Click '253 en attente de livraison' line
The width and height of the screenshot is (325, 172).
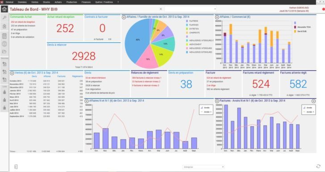tap(23, 26)
